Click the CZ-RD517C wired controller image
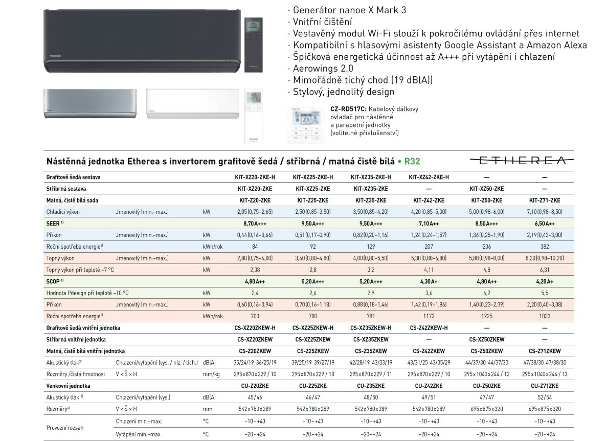 click(x=306, y=125)
